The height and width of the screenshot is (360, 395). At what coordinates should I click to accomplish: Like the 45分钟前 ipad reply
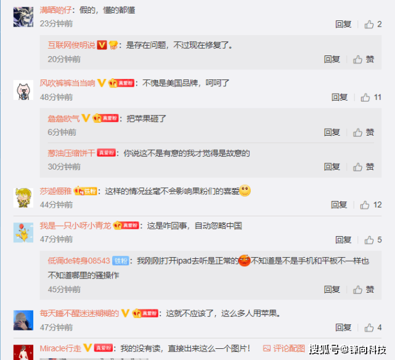(x=364, y=290)
